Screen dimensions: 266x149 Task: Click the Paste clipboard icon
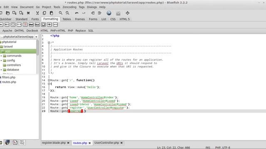coord(51,13)
